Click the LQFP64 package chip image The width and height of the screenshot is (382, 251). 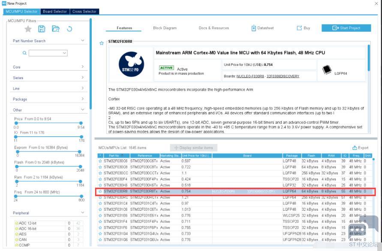click(x=327, y=70)
